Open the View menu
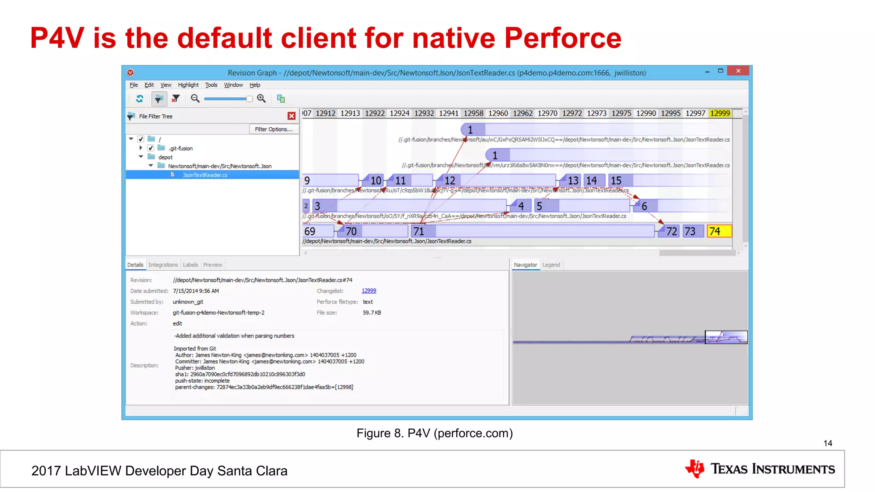Viewport: 875px width, 492px height. [166, 85]
